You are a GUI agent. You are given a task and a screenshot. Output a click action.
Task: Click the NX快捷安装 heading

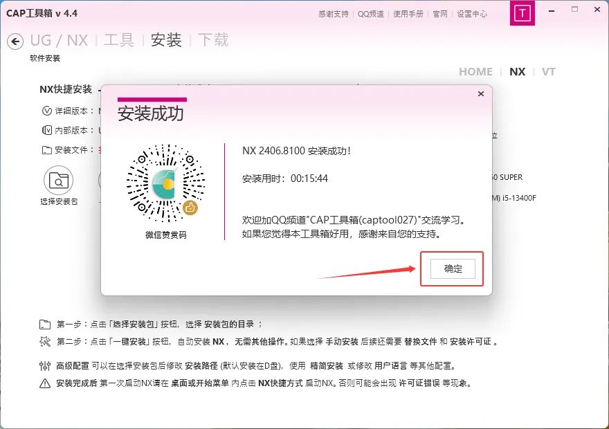tap(66, 89)
